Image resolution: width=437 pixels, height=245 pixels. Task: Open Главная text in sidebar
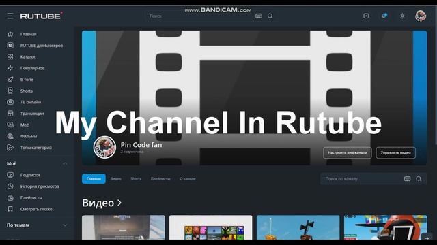pyautogui.click(x=29, y=34)
